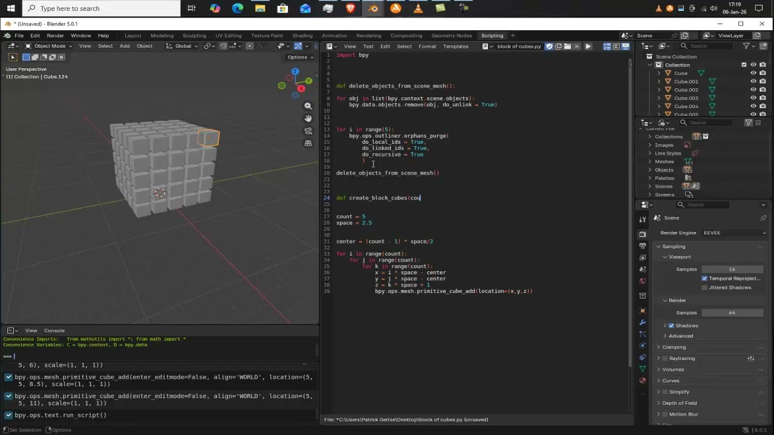Screen dimensions: 774x435
Task: Open the Global transform orientation dropdown
Action: 183,46
